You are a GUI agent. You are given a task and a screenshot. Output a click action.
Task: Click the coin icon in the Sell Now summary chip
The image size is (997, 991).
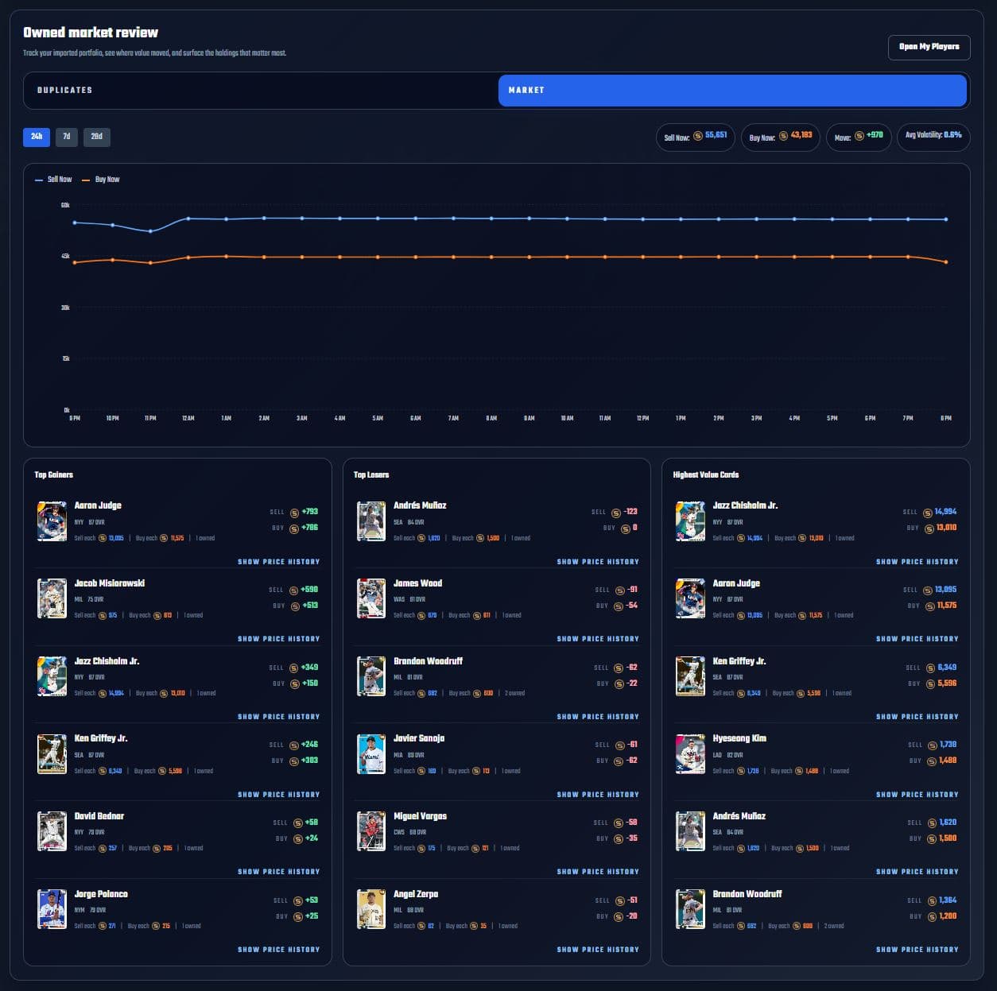click(x=697, y=137)
